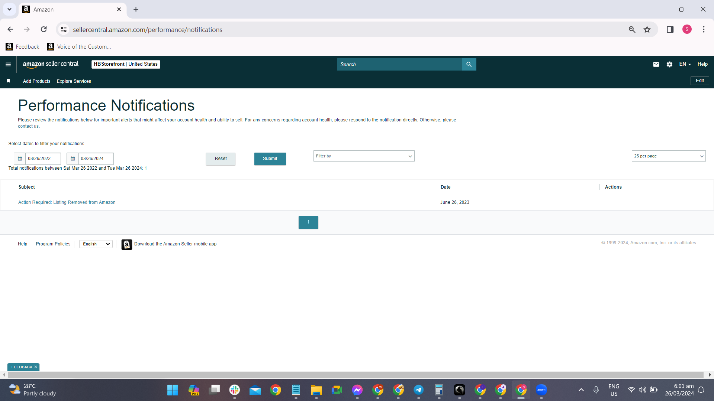This screenshot has height=401, width=714.
Task: Bookmark this page with the star icon
Action: click(x=647, y=29)
